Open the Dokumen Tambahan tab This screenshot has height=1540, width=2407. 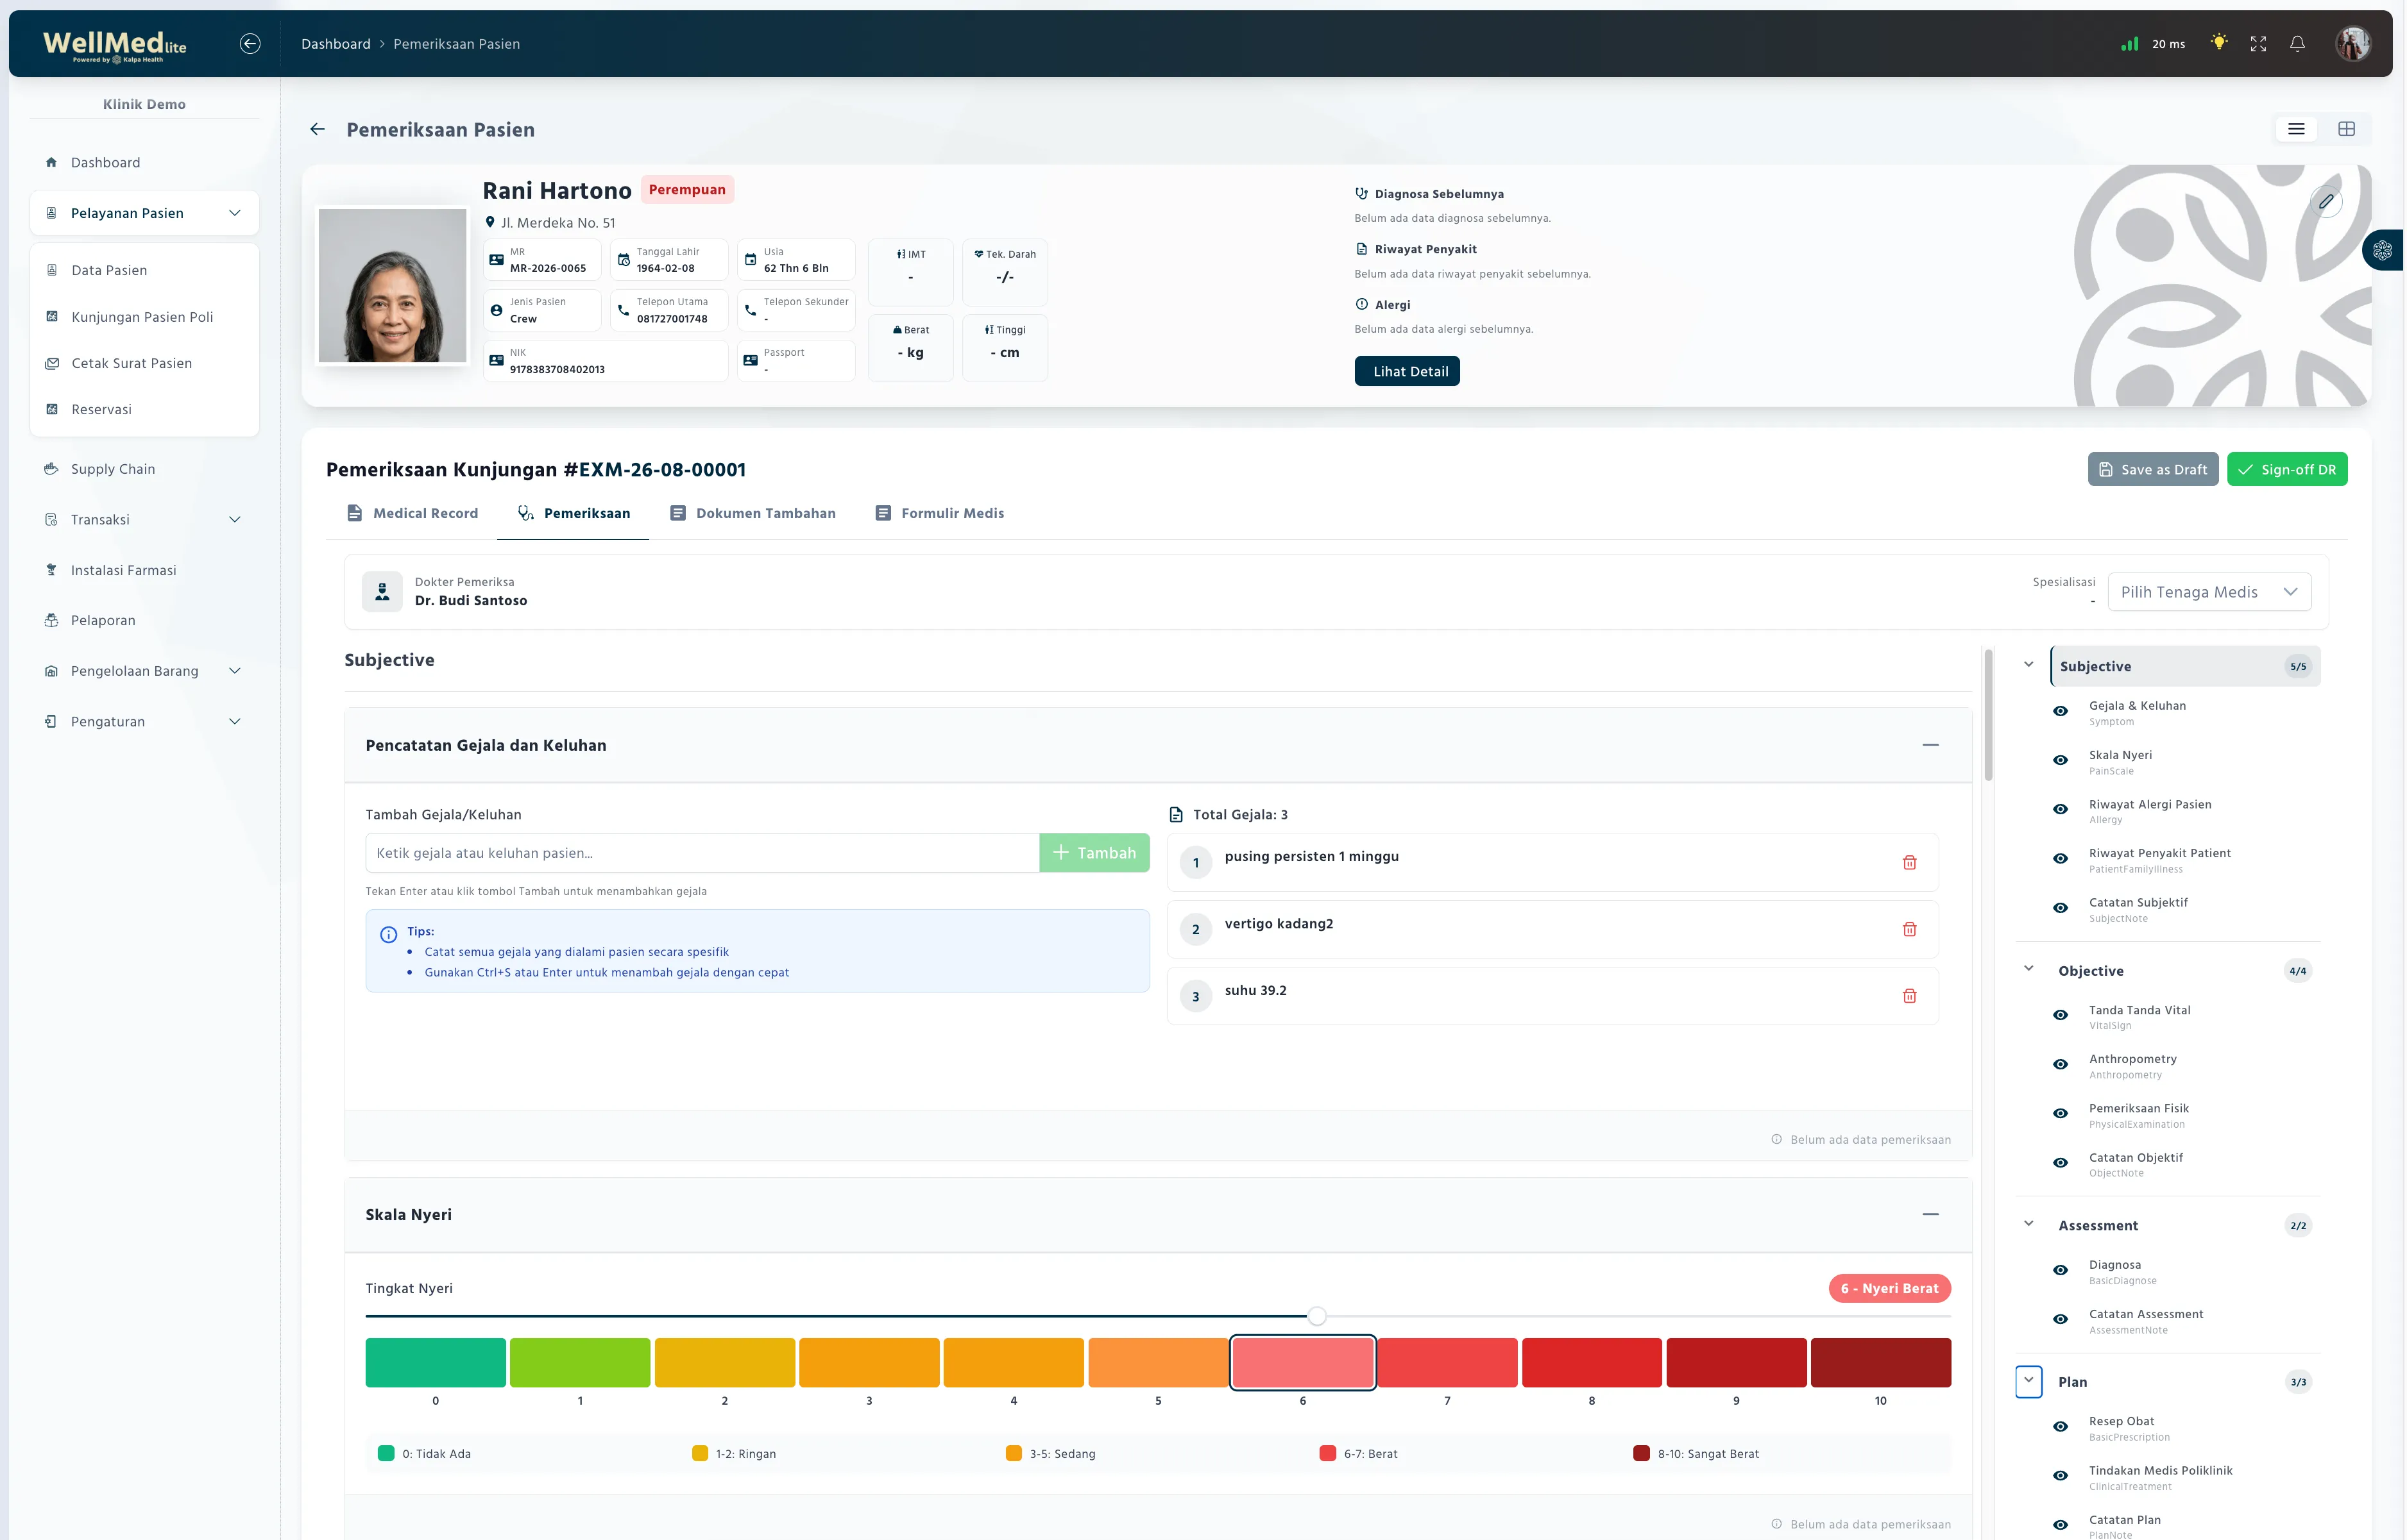click(753, 513)
